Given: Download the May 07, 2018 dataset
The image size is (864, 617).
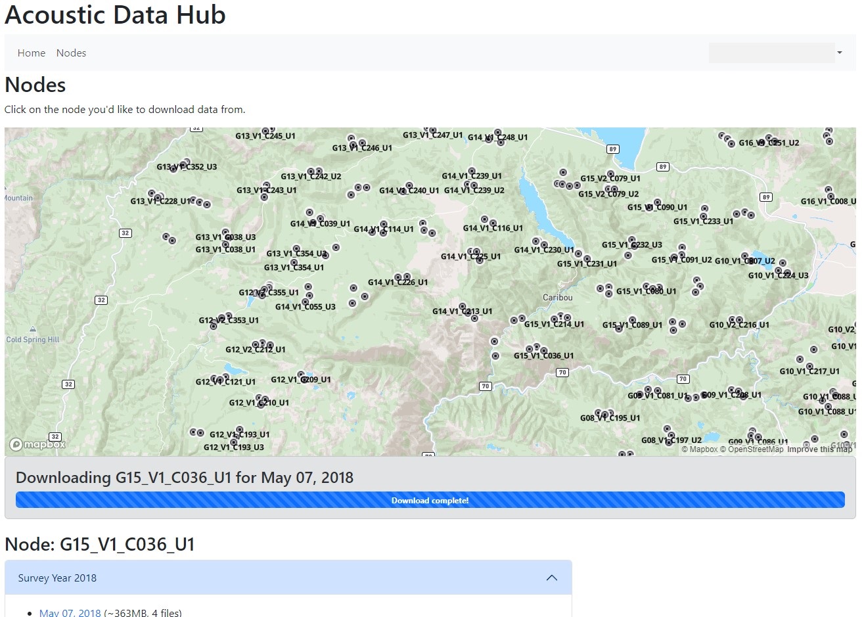Looking at the screenshot, I should (x=70, y=612).
